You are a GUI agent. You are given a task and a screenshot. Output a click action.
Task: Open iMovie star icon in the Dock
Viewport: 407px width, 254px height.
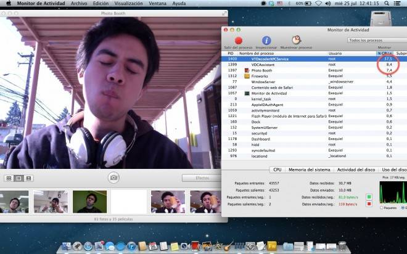pyautogui.click(x=218, y=246)
